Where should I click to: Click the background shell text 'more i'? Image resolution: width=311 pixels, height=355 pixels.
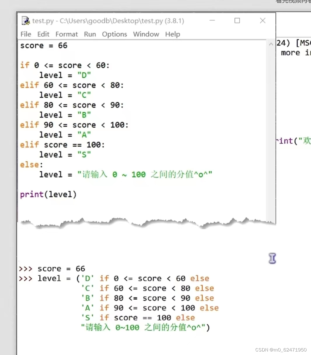(295, 53)
